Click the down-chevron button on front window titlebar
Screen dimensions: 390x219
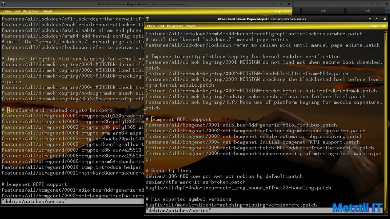(x=370, y=19)
